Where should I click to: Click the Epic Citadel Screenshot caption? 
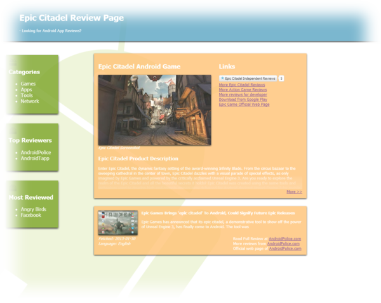tap(119, 148)
